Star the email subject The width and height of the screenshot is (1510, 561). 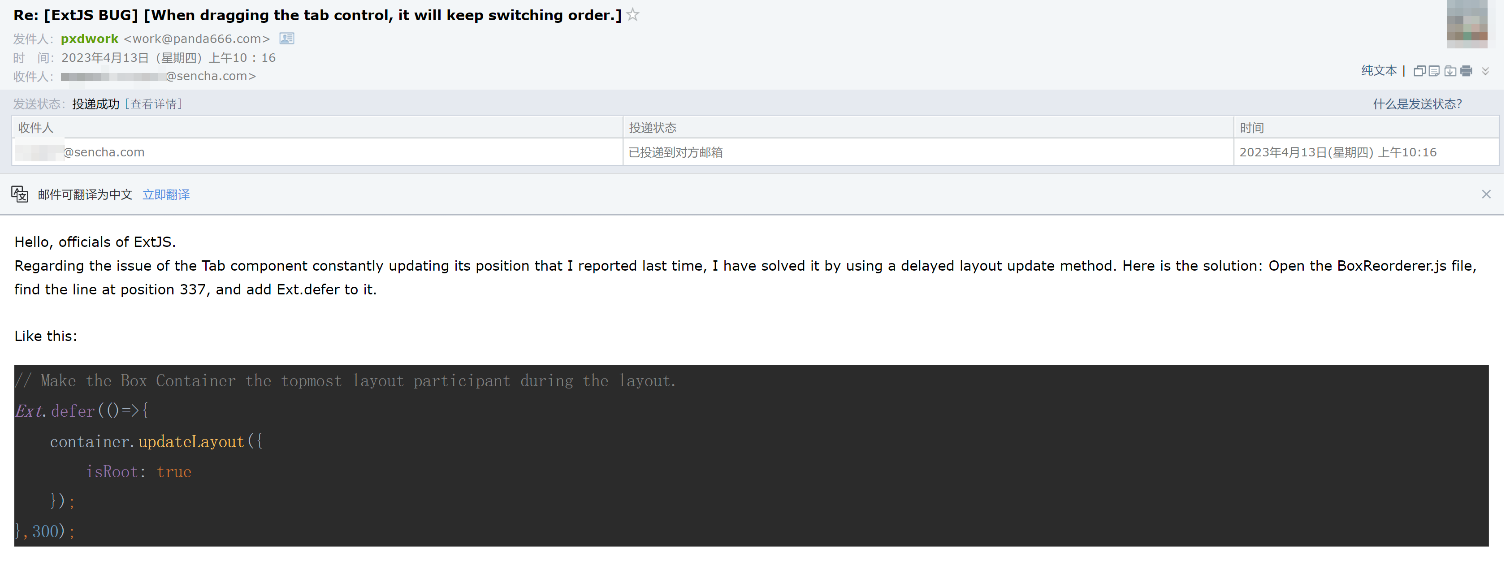tap(633, 15)
